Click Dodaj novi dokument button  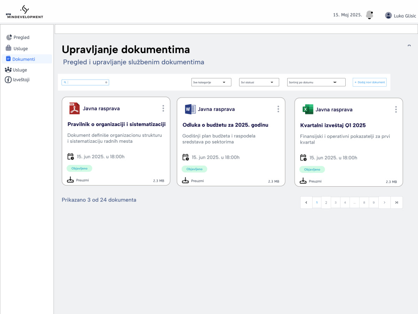370,82
